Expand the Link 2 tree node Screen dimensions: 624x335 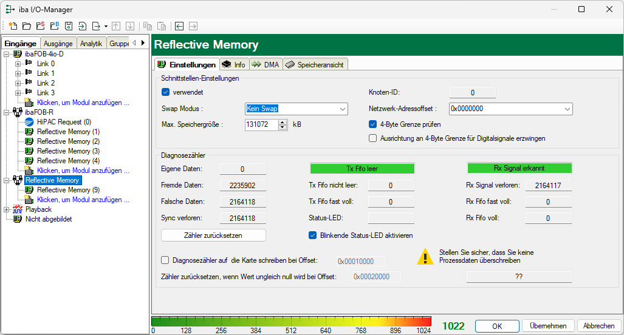(18, 83)
